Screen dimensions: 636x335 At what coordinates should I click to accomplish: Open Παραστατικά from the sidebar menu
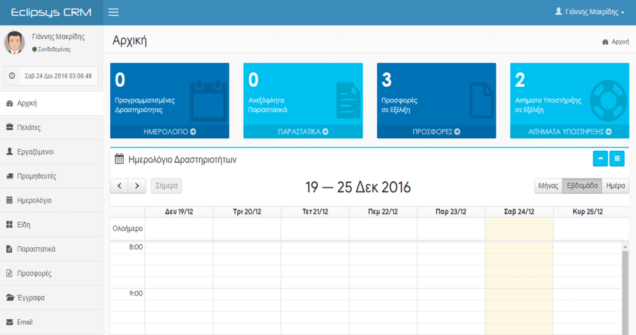pos(52,249)
